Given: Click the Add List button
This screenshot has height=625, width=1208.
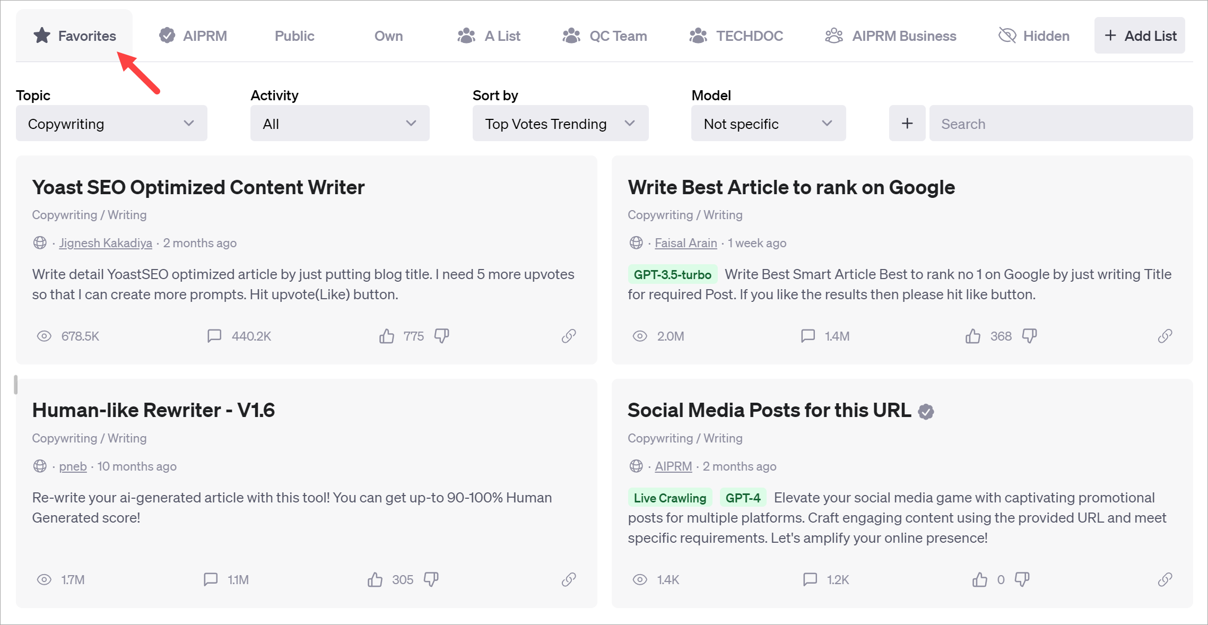Looking at the screenshot, I should coord(1140,36).
